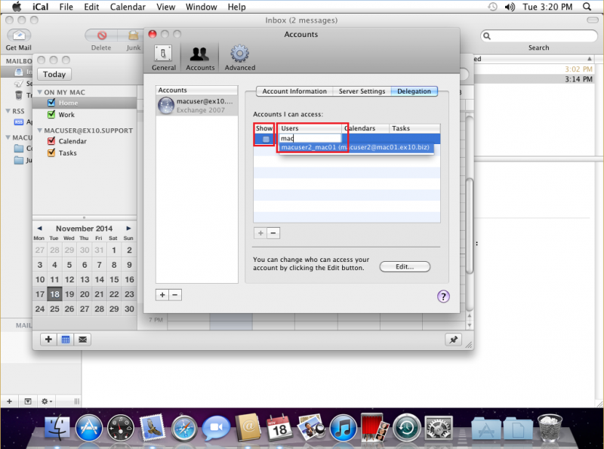The height and width of the screenshot is (449, 604).
Task: Select the General icon in Accounts preferences toolbar
Action: click(x=163, y=55)
